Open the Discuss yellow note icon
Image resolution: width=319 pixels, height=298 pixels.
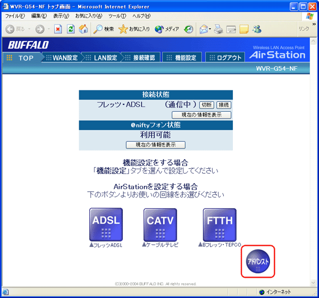click(x=244, y=29)
